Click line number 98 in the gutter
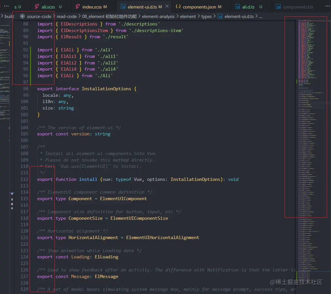The width and height of the screenshot is (331, 294). point(25,89)
